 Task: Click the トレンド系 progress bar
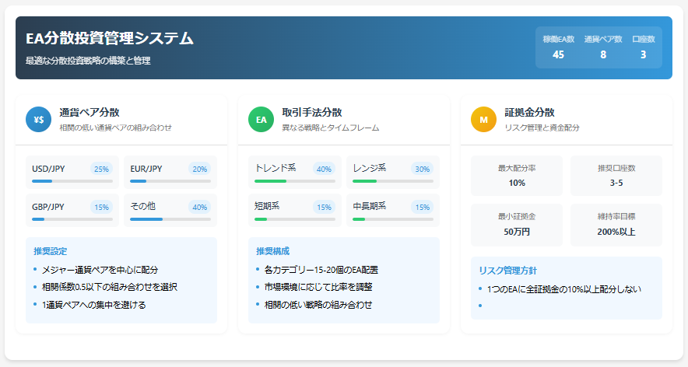tap(295, 181)
